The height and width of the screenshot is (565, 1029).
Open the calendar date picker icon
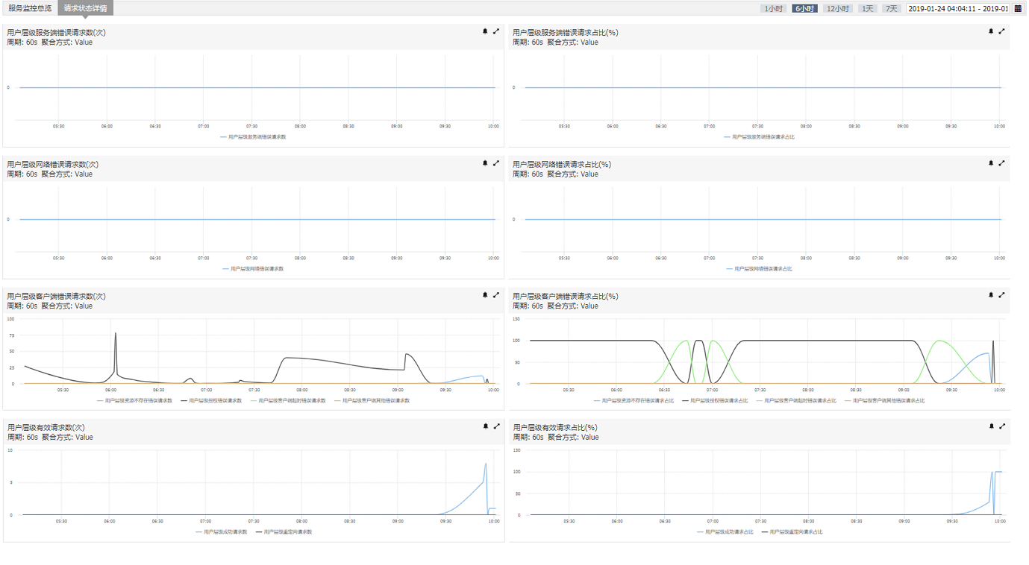(x=1018, y=9)
